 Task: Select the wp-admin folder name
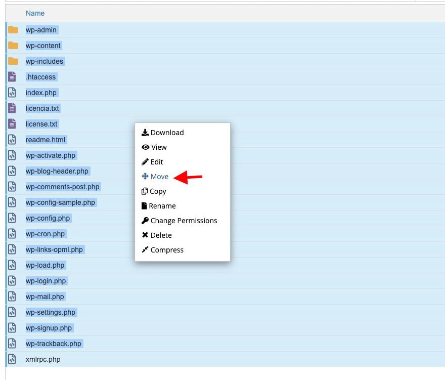[41, 30]
